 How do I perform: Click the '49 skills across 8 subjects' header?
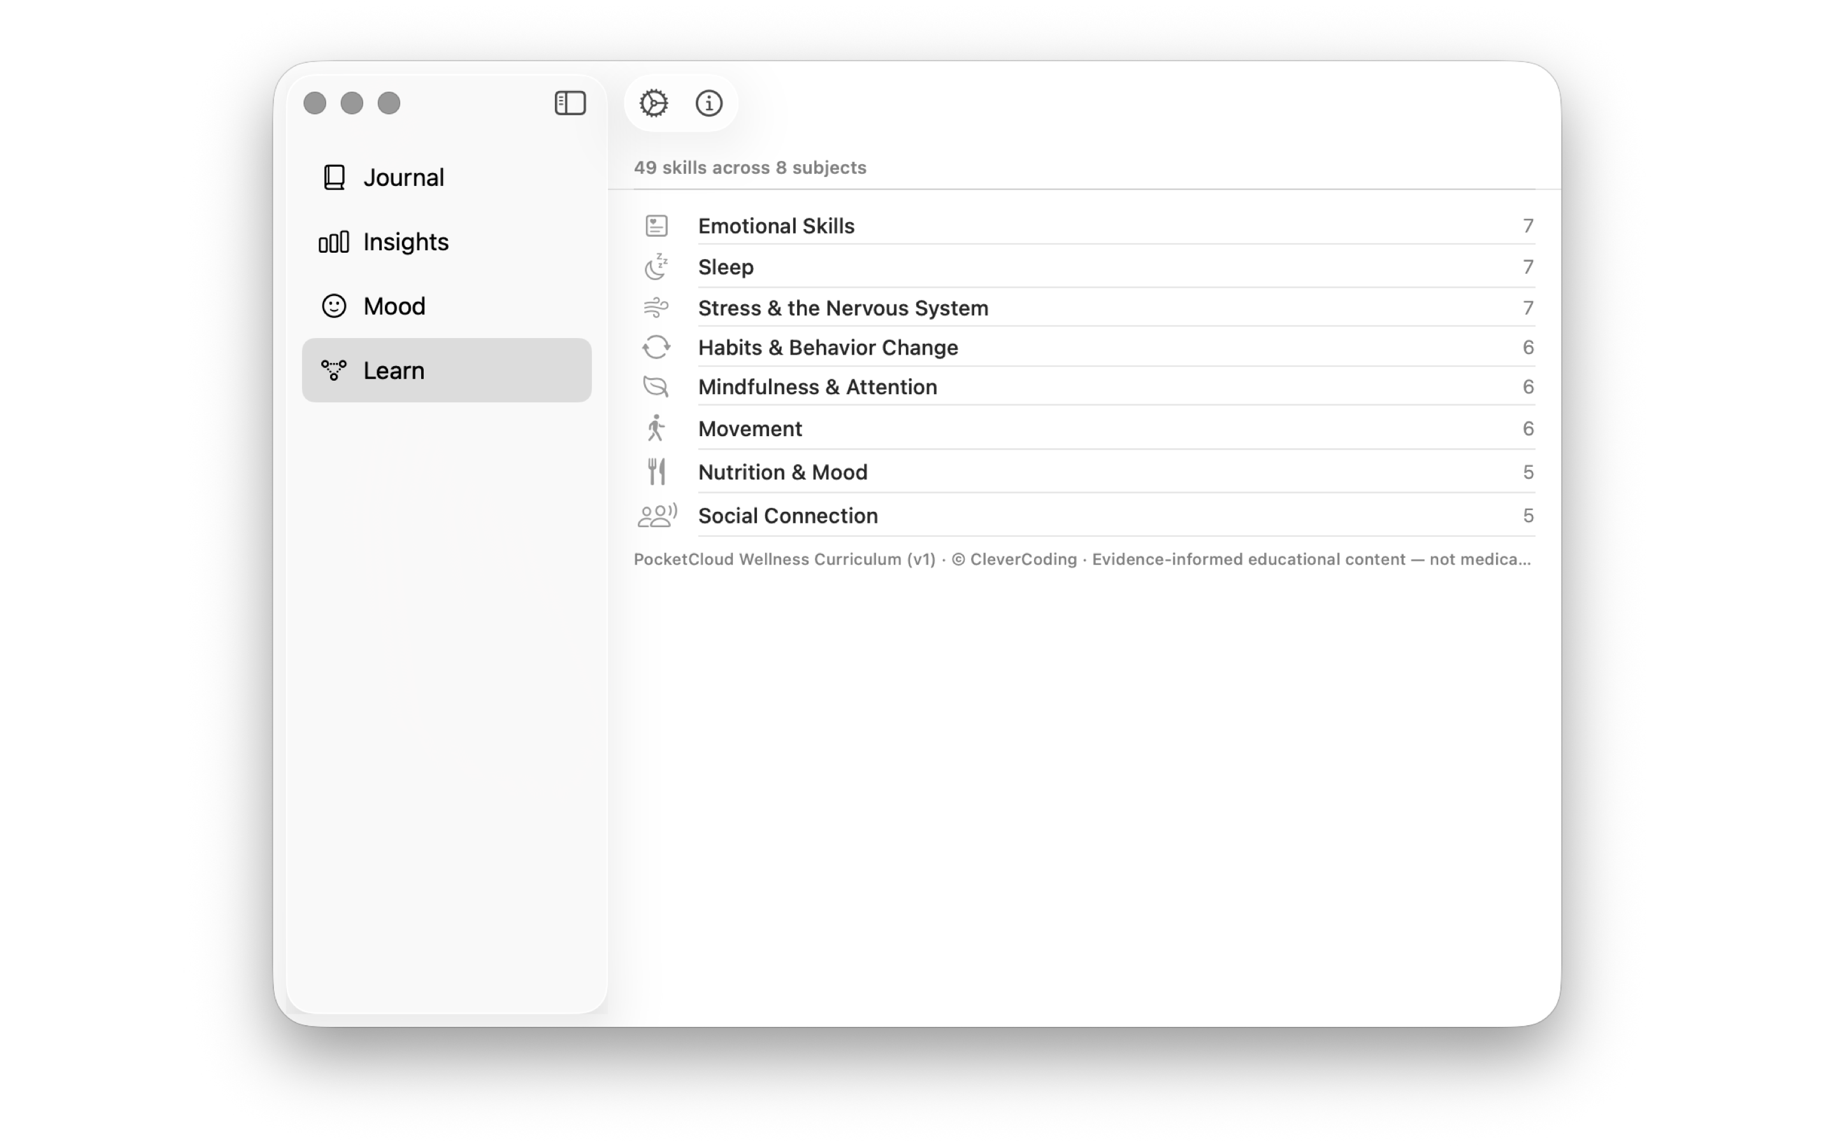point(750,167)
